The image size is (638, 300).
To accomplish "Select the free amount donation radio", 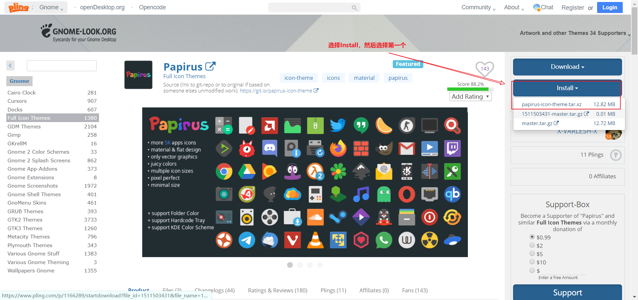I will [x=532, y=270].
